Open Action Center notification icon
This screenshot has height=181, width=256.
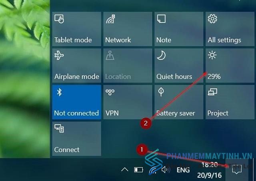click(237, 169)
